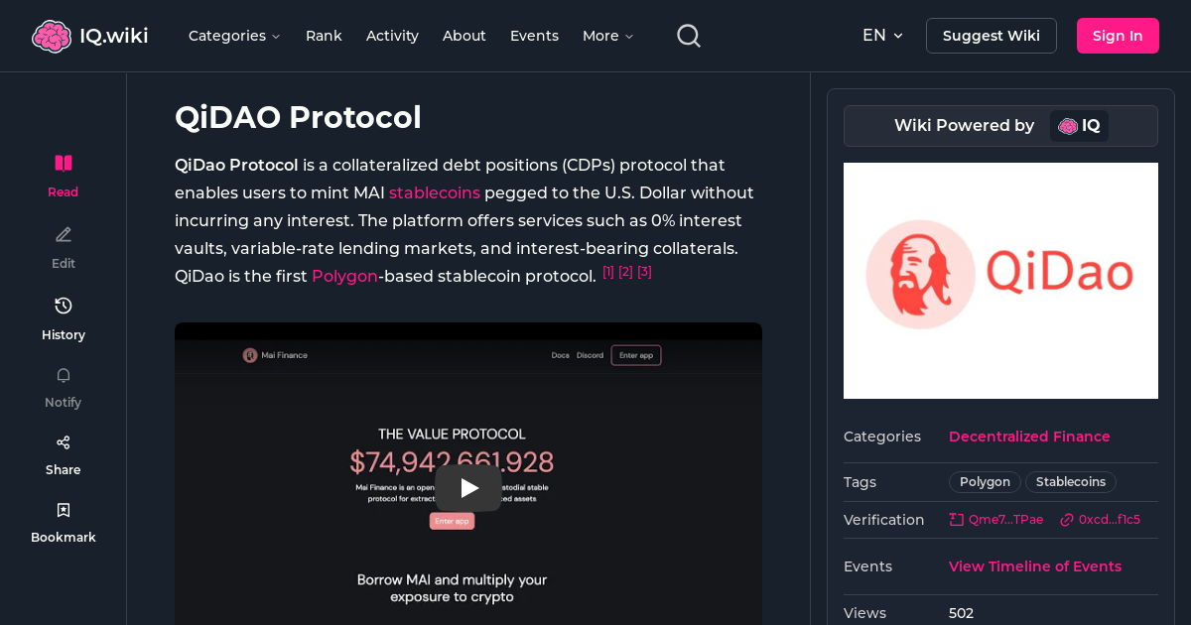This screenshot has width=1191, height=625.
Task: Click Suggest Wiki button
Action: click(991, 35)
